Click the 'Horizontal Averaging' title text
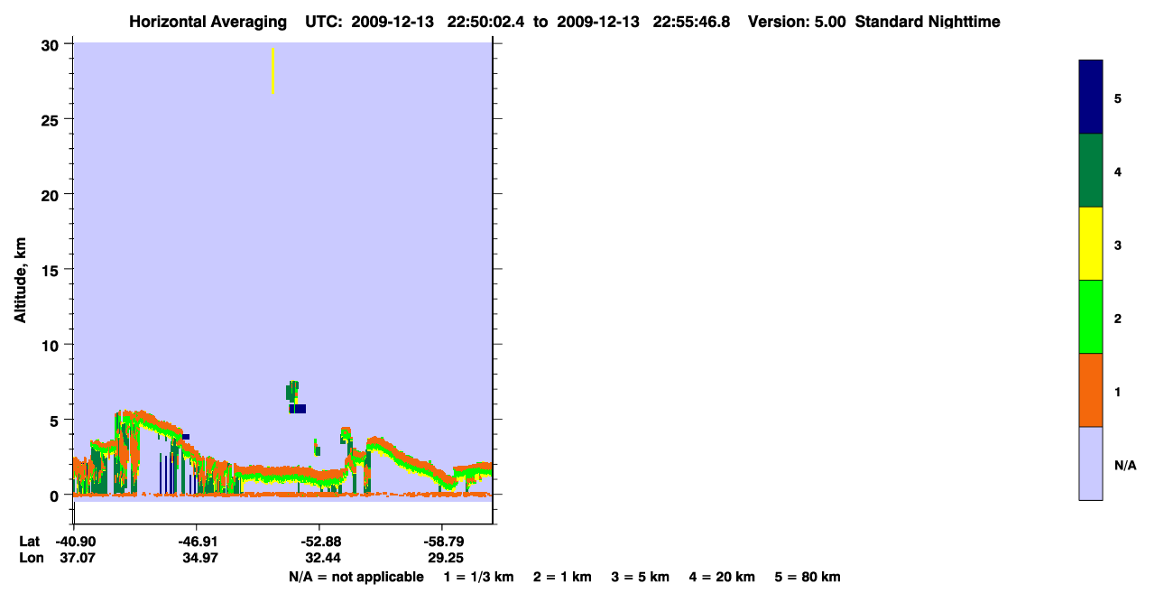This screenshot has width=1173, height=602. click(208, 22)
